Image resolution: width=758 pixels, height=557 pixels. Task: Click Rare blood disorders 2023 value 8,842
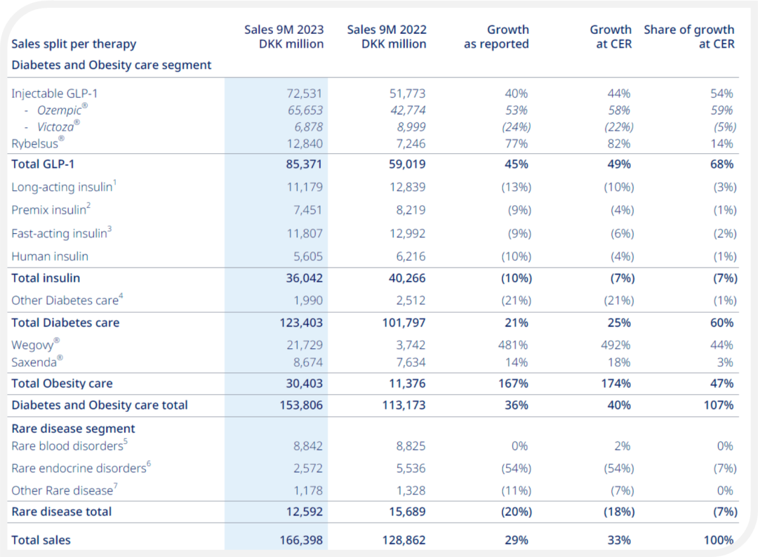(308, 446)
